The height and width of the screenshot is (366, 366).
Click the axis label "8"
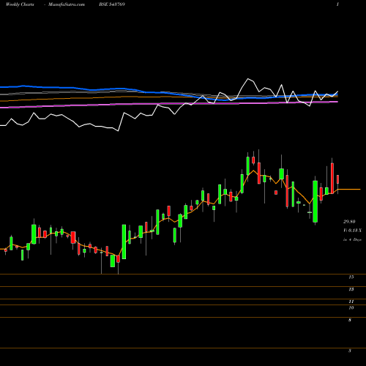[350, 320]
